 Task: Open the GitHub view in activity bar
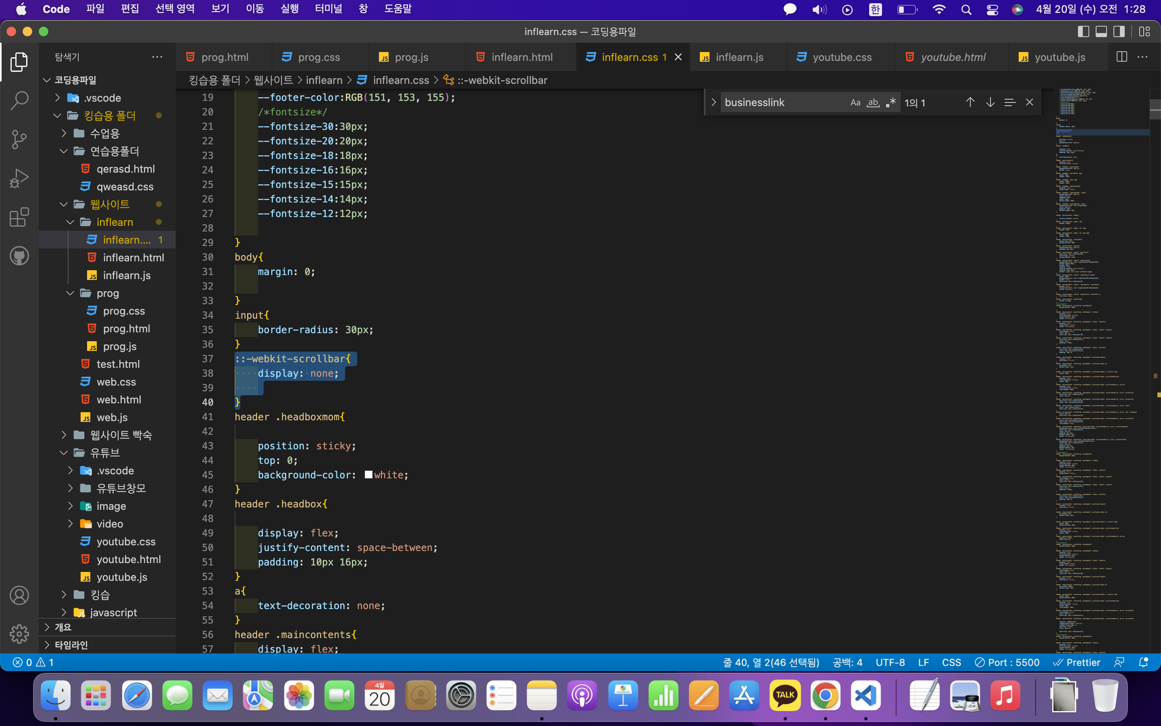click(19, 256)
